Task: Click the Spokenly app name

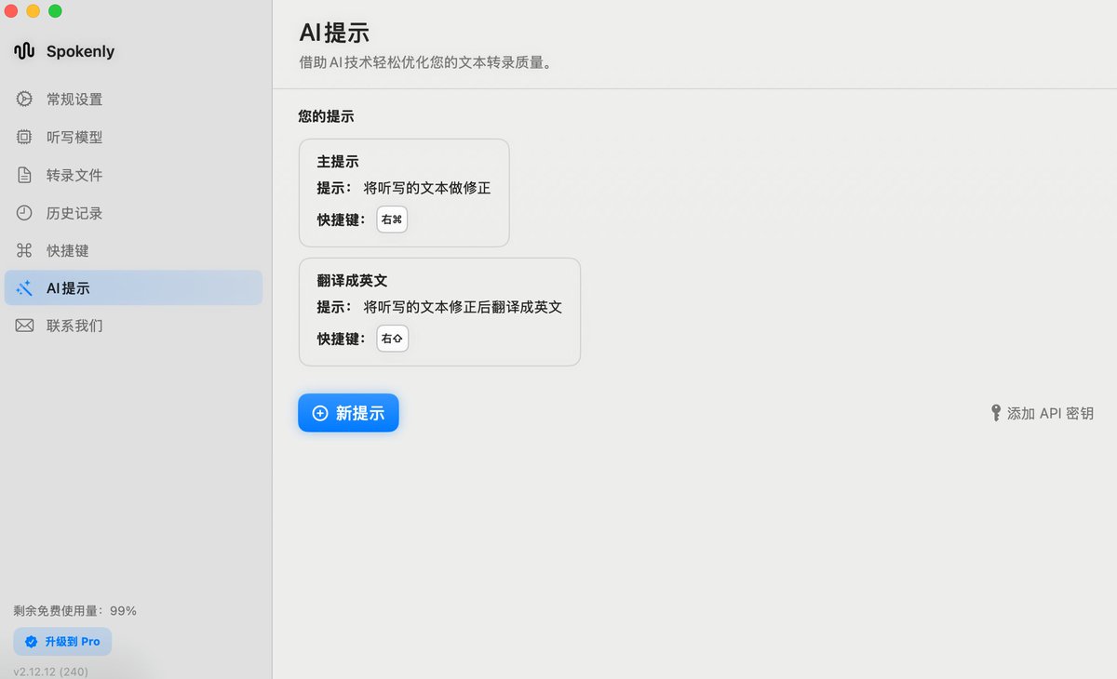Action: tap(80, 51)
